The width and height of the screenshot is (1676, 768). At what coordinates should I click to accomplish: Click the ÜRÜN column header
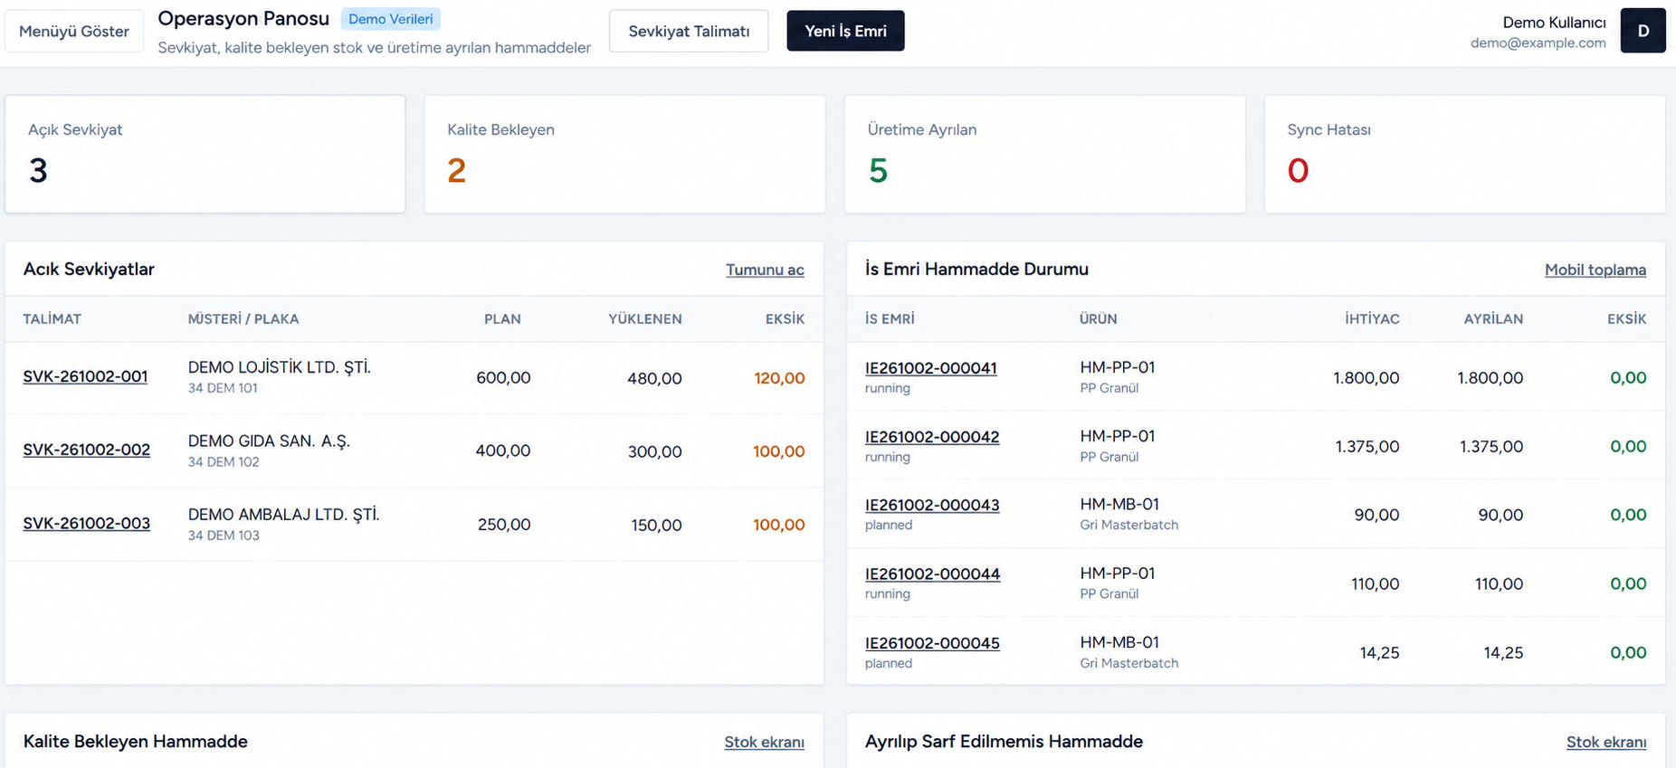[1098, 318]
